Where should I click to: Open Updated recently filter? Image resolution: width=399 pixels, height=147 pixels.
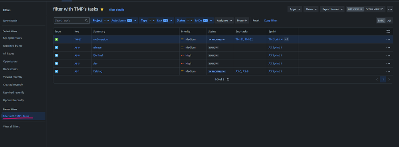pyautogui.click(x=14, y=100)
